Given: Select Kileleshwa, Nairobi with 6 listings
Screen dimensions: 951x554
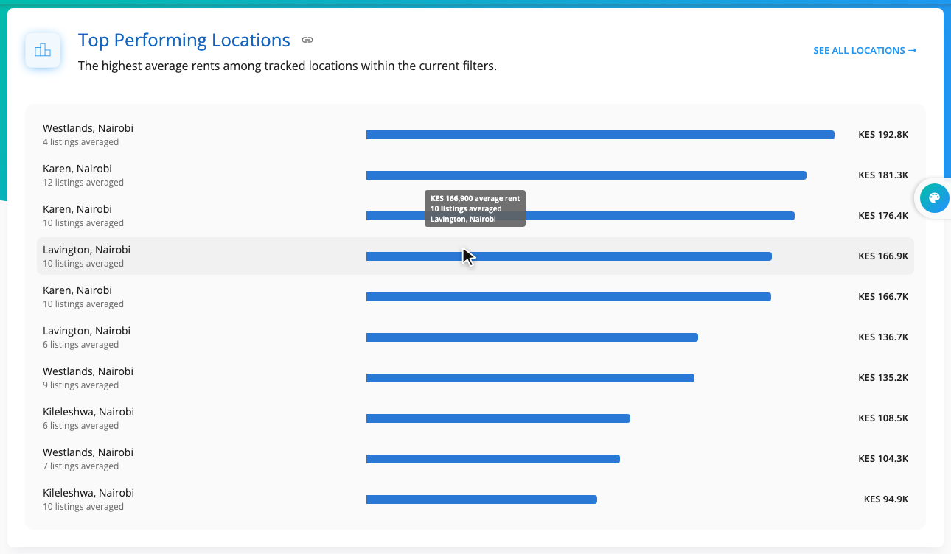Looking at the screenshot, I should (475, 418).
